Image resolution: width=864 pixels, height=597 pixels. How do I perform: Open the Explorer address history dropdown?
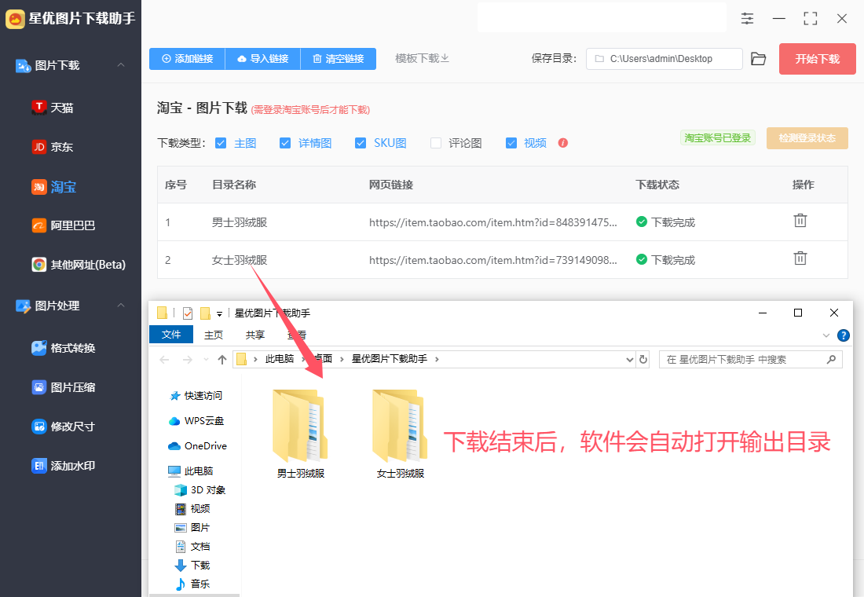point(630,360)
